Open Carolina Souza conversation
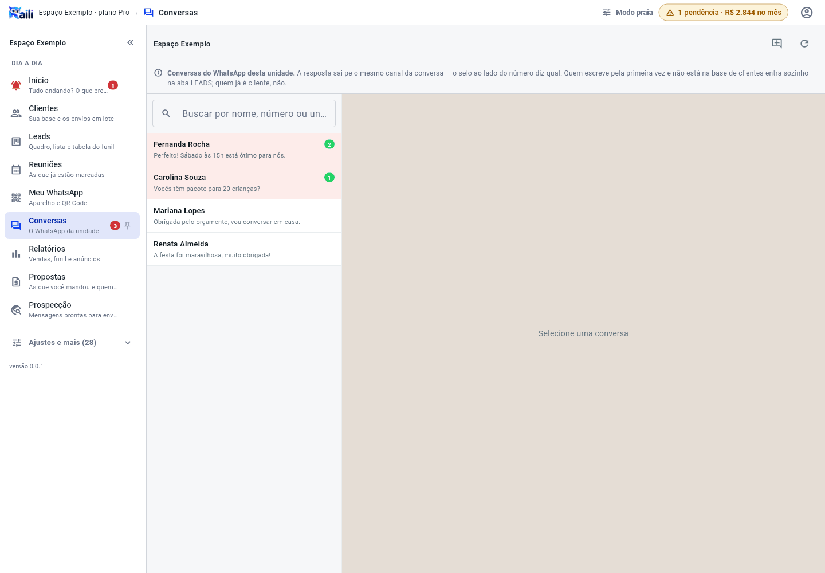 244,183
